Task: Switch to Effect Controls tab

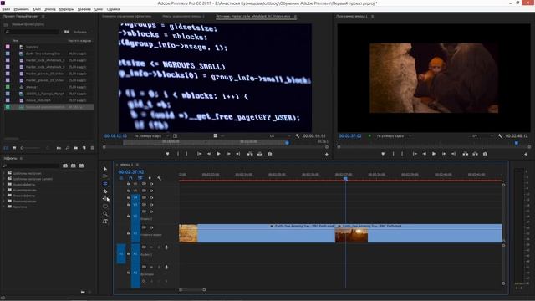Action: 126,16
